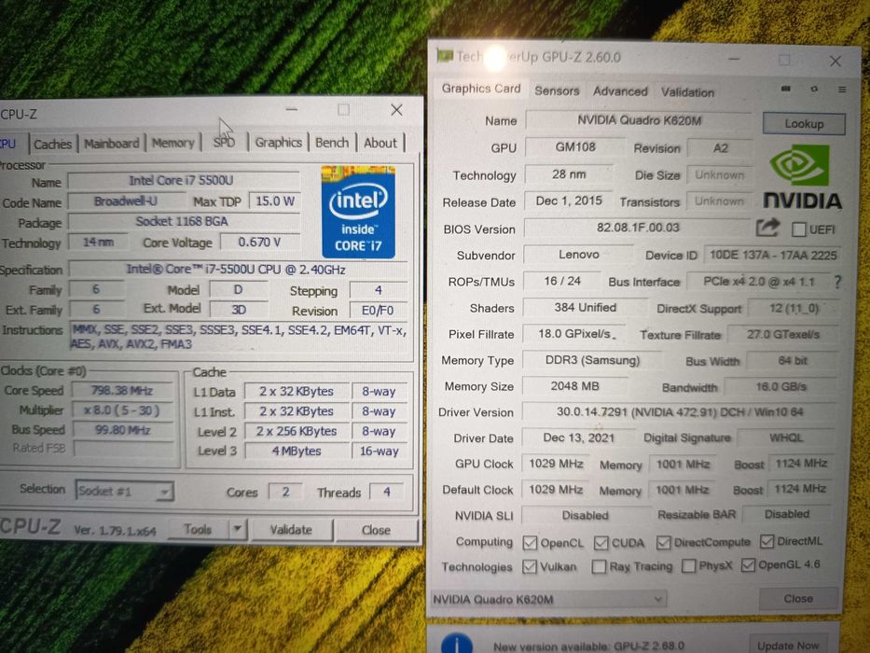Click the GPU Name field NVIDIA Quadro K620M

tap(639, 120)
